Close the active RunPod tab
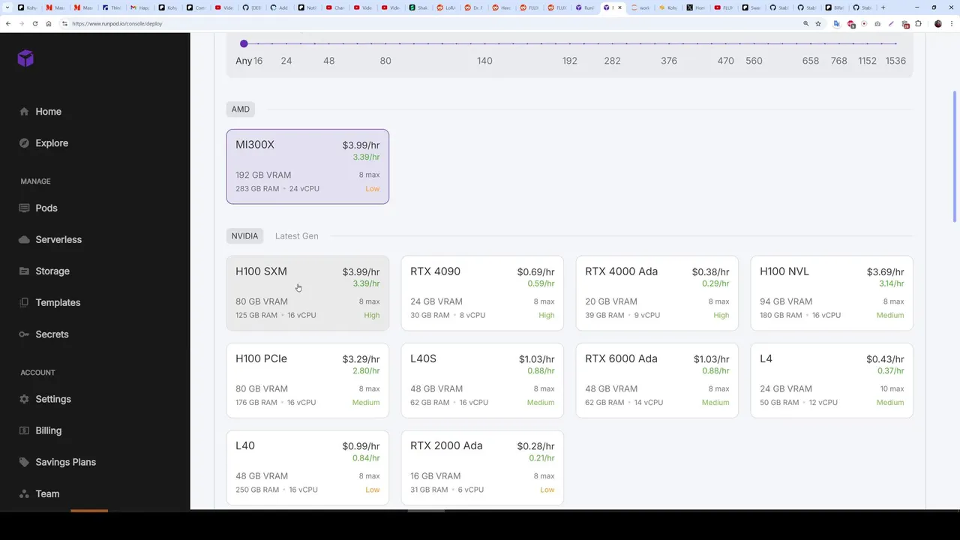The image size is (960, 540). point(619,7)
